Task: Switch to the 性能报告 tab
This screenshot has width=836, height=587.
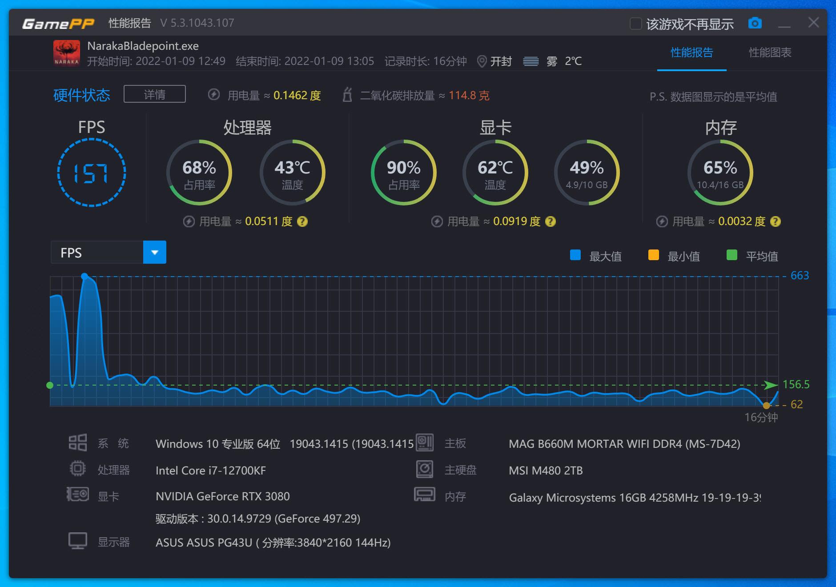Action: pos(692,52)
